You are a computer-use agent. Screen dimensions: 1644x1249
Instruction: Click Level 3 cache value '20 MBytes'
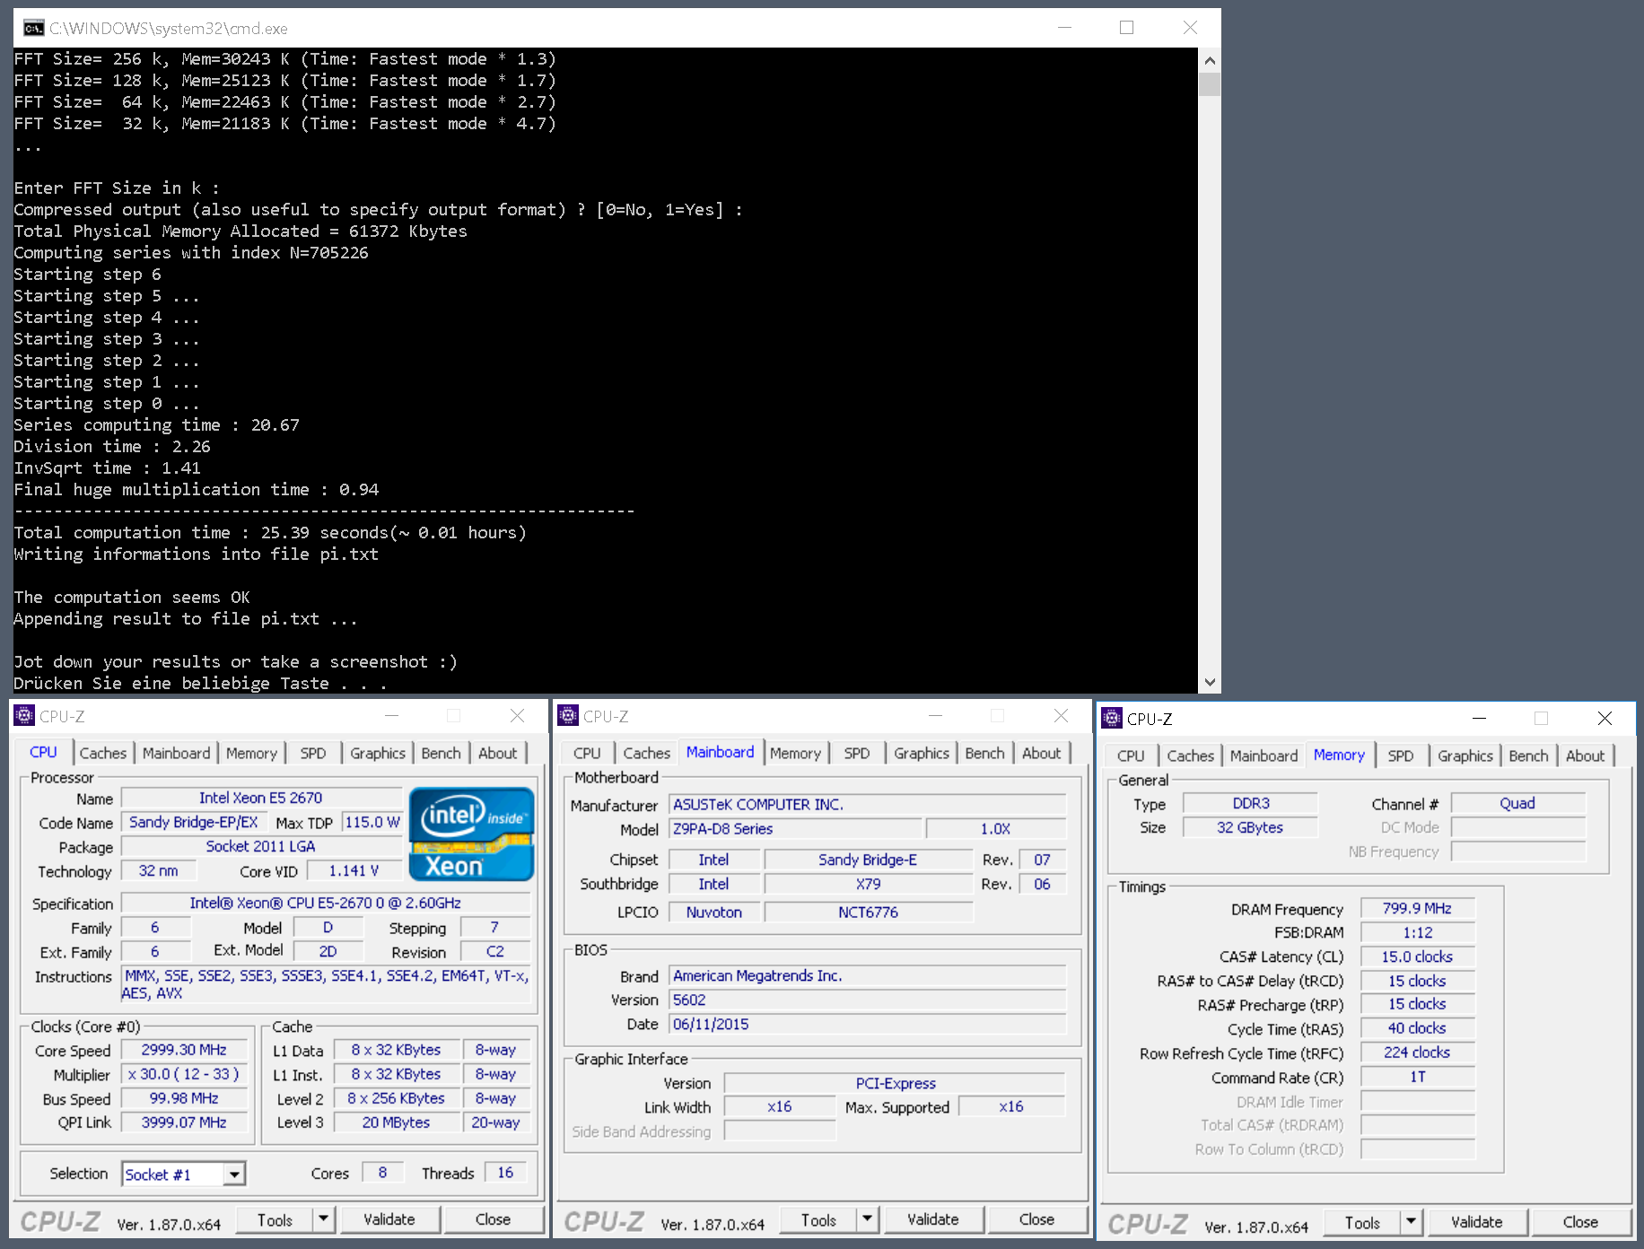[396, 1122]
